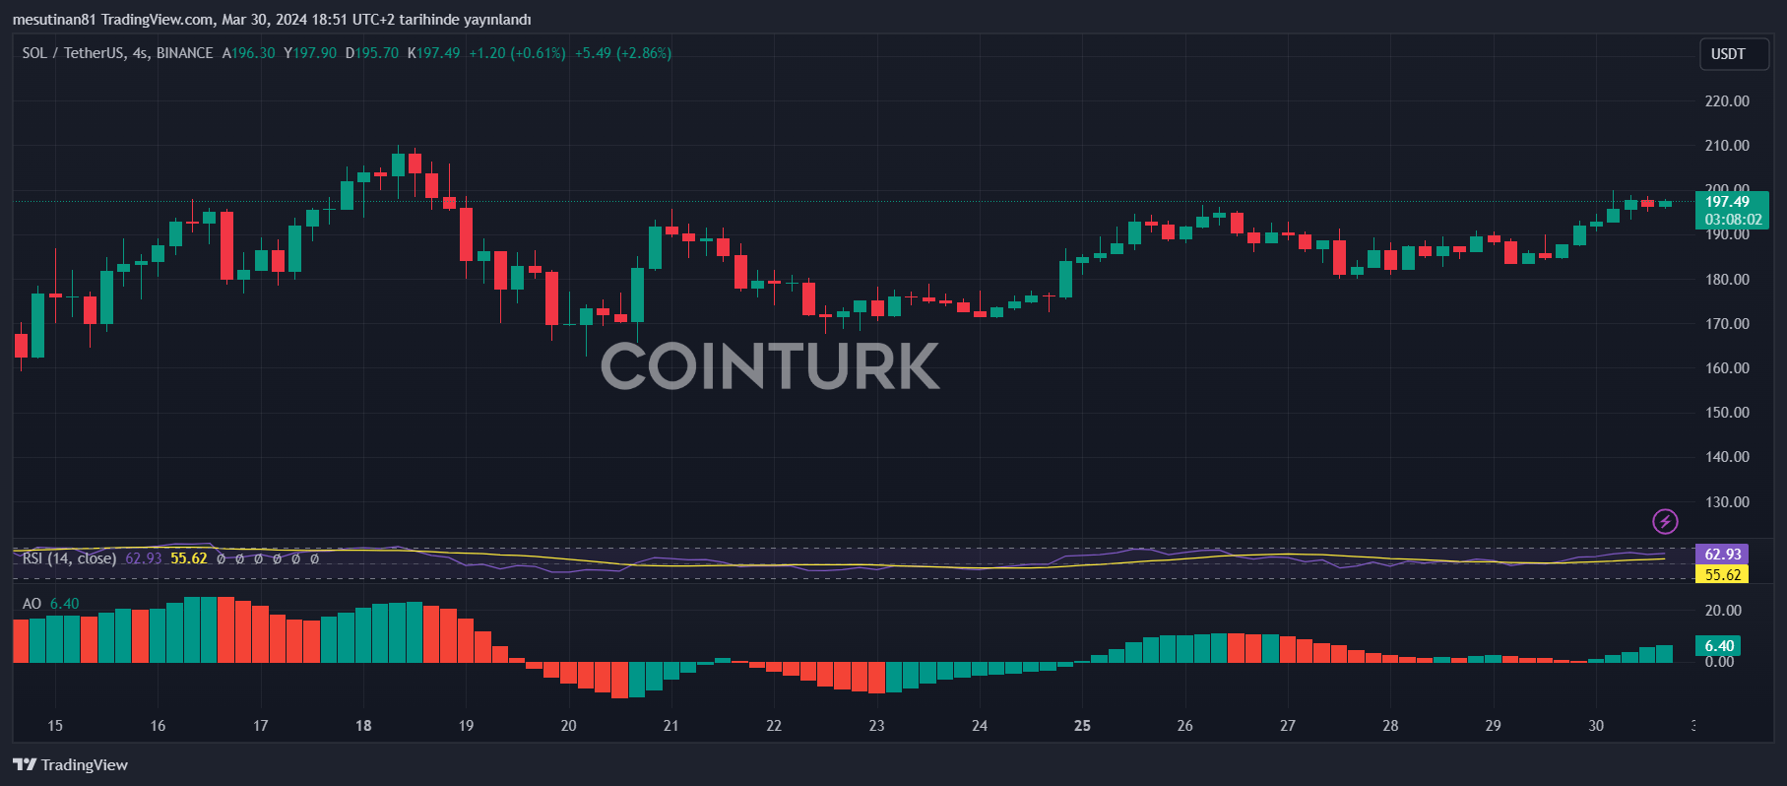Click bold date 25 on the time axis
The image size is (1787, 786).
coord(1082,726)
